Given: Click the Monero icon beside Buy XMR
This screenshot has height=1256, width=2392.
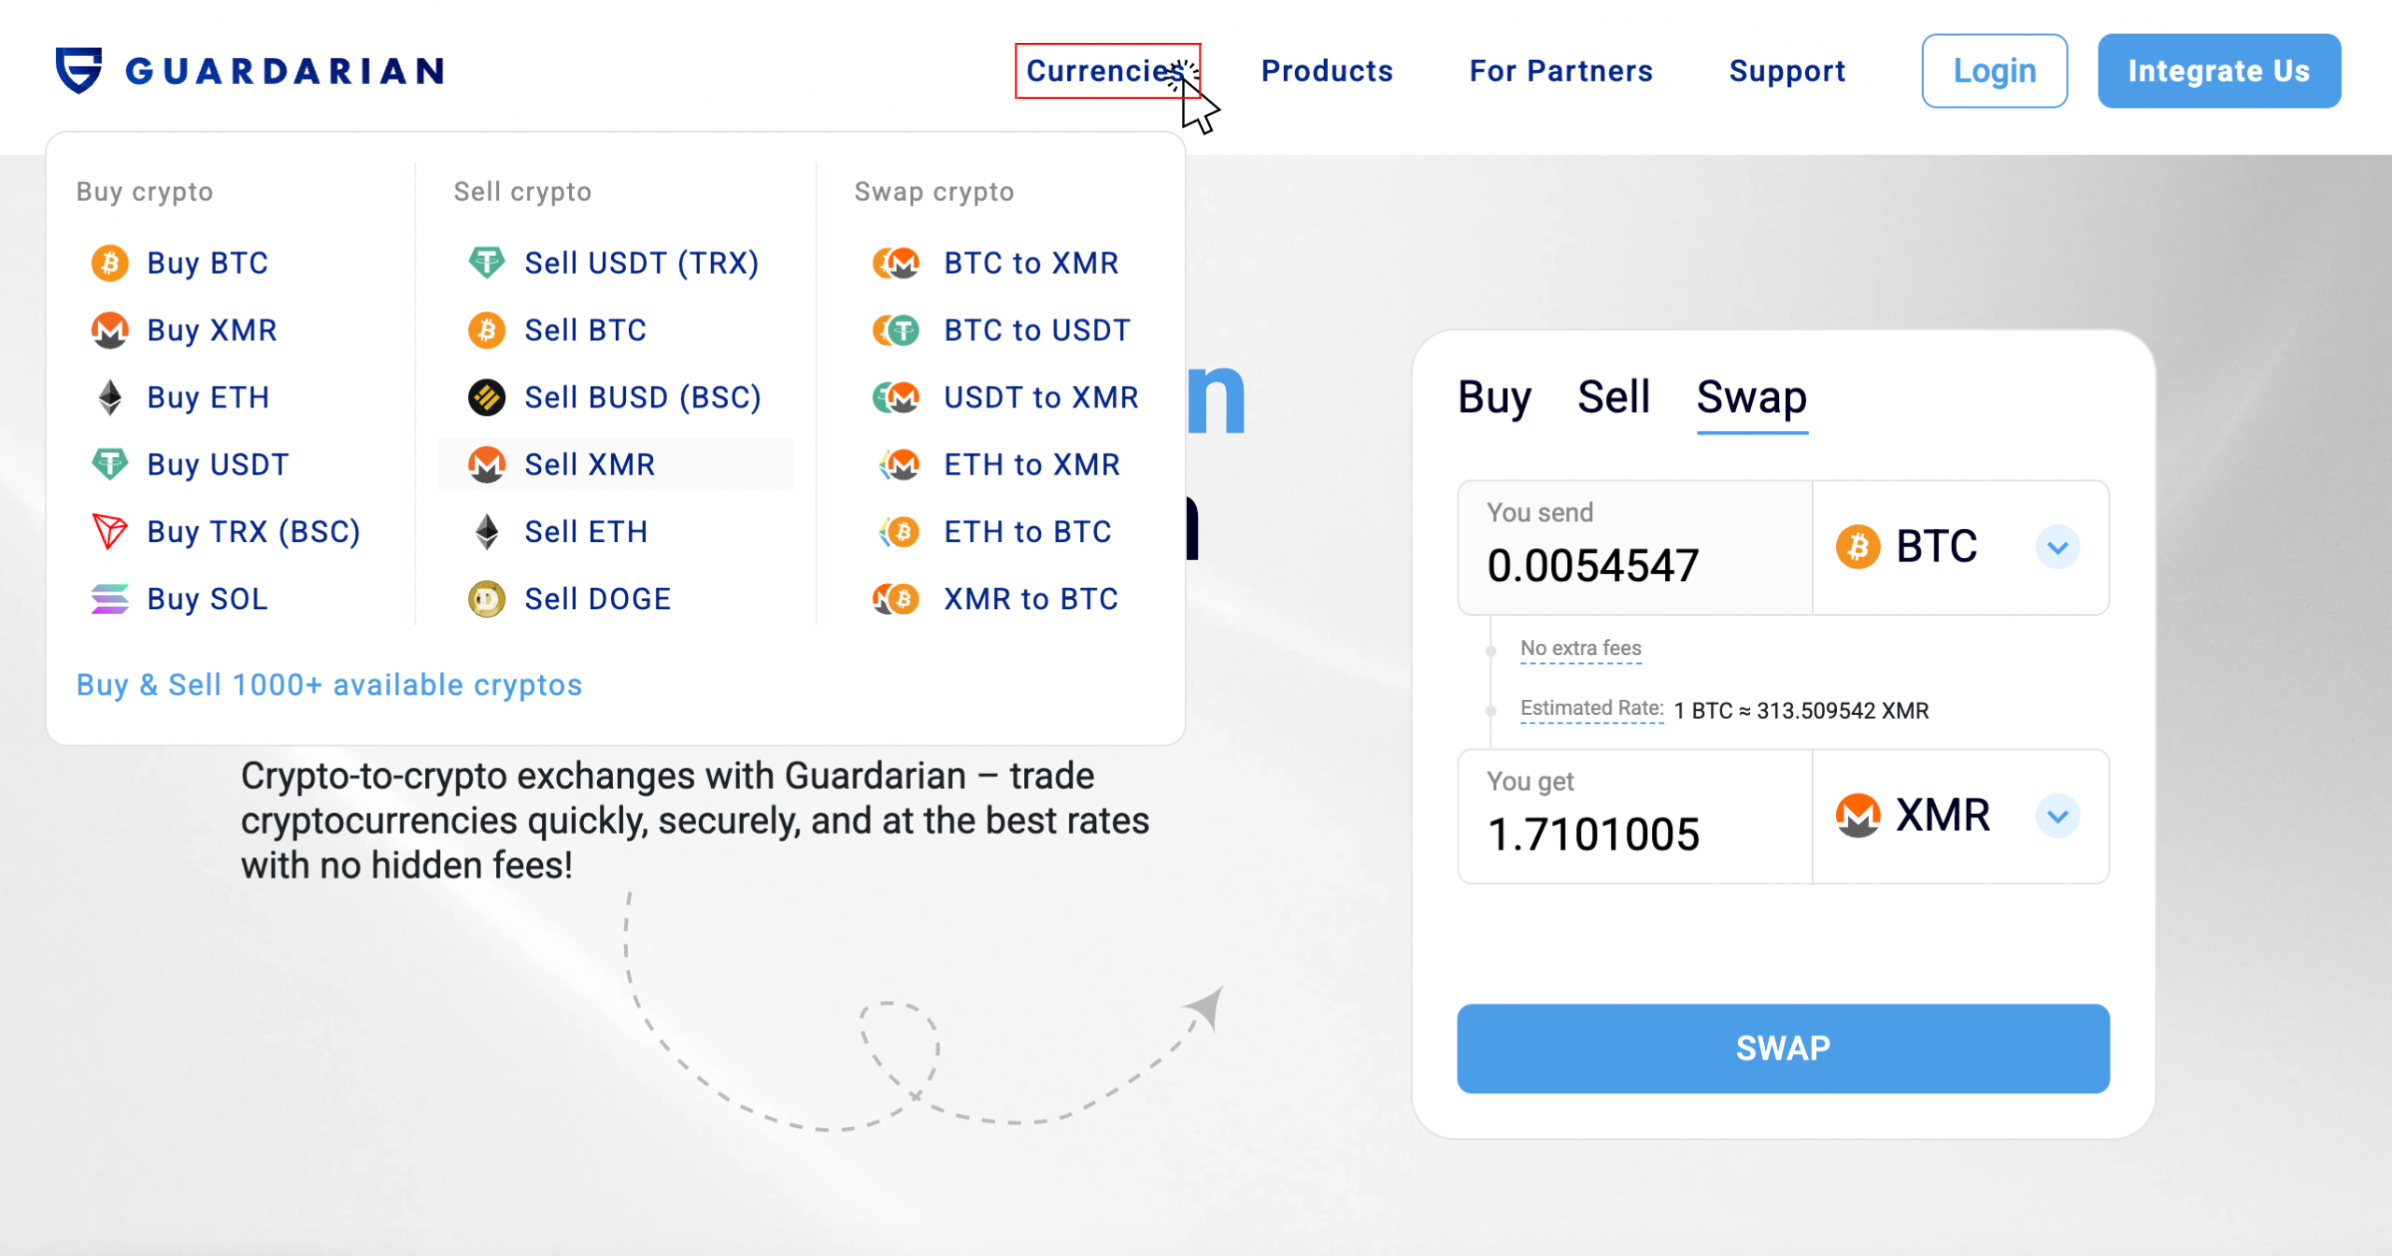Looking at the screenshot, I should (110, 331).
